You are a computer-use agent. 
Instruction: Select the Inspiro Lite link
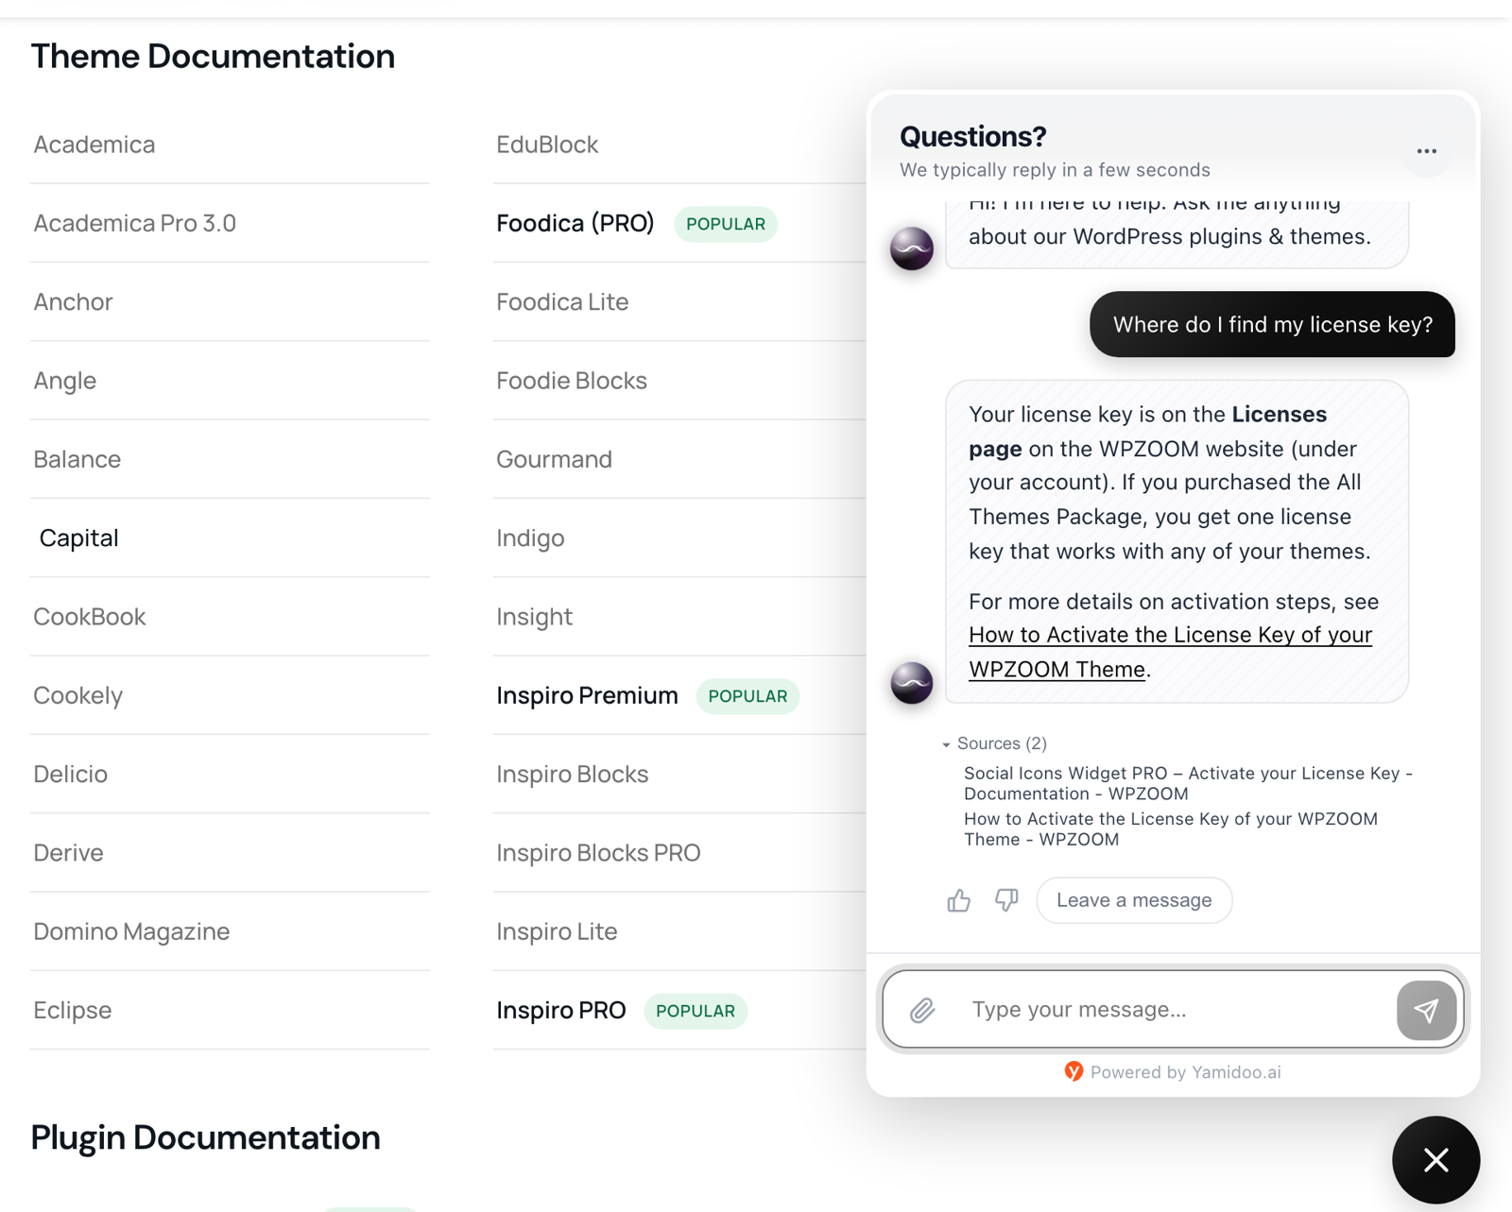(x=557, y=931)
